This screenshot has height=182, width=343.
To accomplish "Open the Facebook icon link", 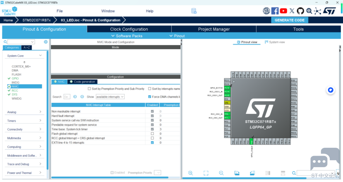I will (x=275, y=11).
